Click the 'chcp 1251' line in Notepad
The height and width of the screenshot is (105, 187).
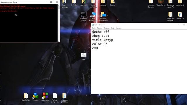(101, 36)
